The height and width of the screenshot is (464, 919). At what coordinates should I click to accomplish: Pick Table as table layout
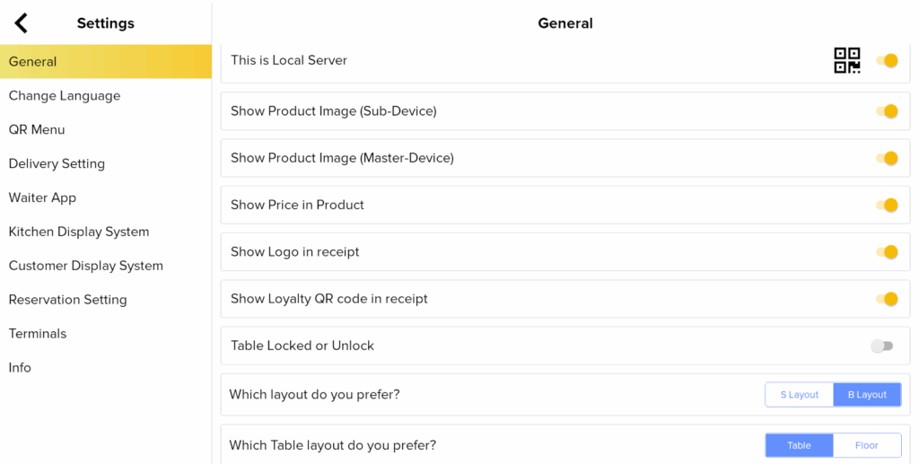[799, 445]
